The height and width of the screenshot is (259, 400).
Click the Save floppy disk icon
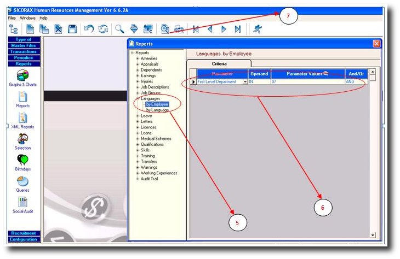point(72,29)
